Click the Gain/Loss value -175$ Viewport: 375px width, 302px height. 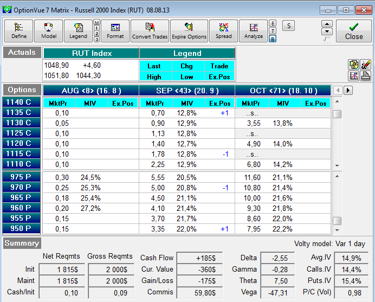(x=200, y=281)
